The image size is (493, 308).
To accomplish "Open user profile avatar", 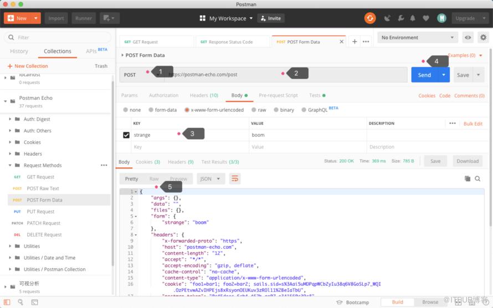I will (441, 18).
